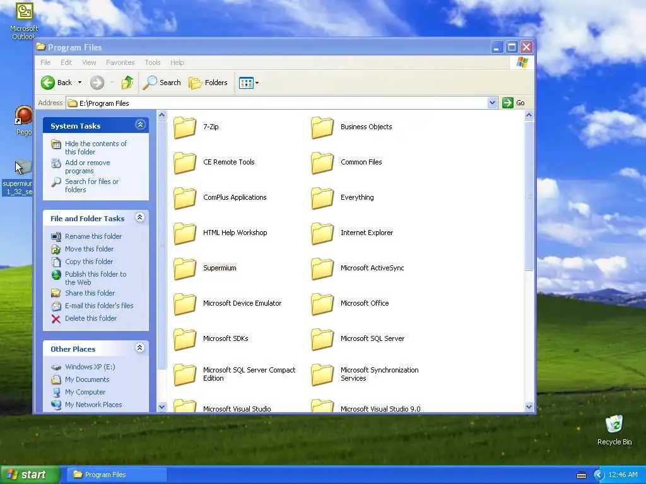Open the Favorites menu
Viewport: 646px width, 484px height.
tap(120, 62)
